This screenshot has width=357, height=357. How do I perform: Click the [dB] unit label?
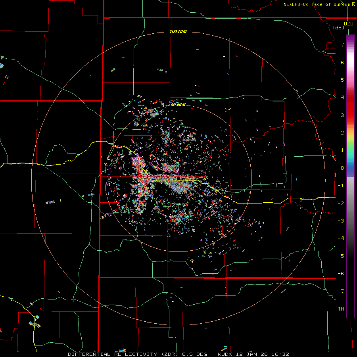coord(339,27)
